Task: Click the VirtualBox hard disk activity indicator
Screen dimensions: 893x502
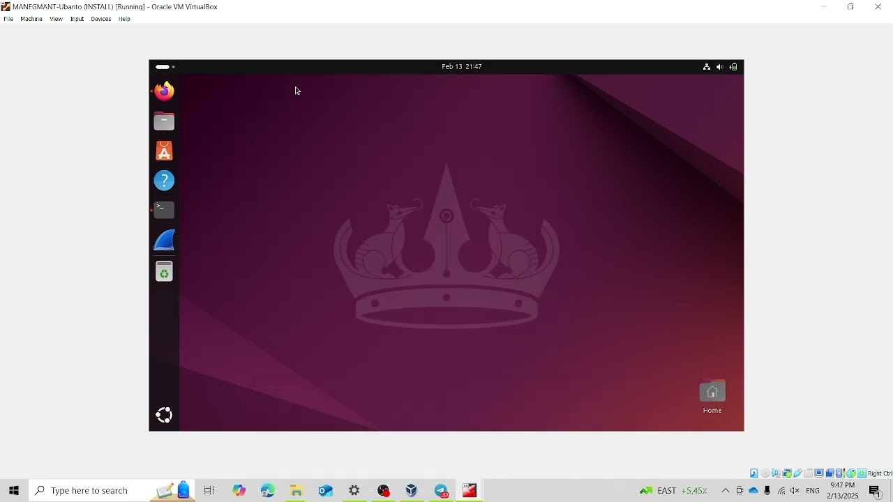Action: point(754,473)
